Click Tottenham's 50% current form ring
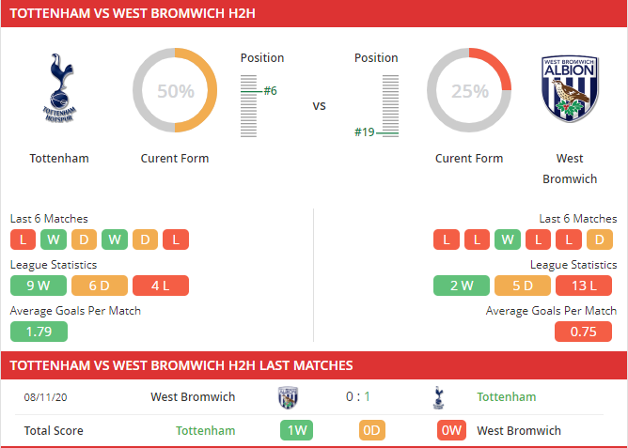Image resolution: width=628 pixels, height=448 pixels. point(175,91)
